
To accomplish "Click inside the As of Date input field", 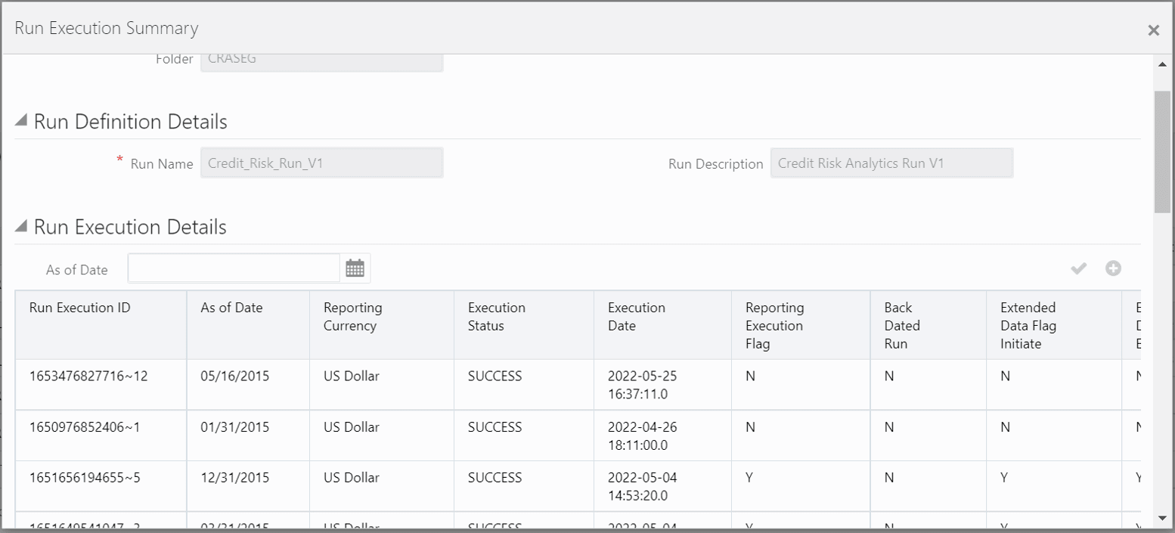I will click(x=233, y=268).
